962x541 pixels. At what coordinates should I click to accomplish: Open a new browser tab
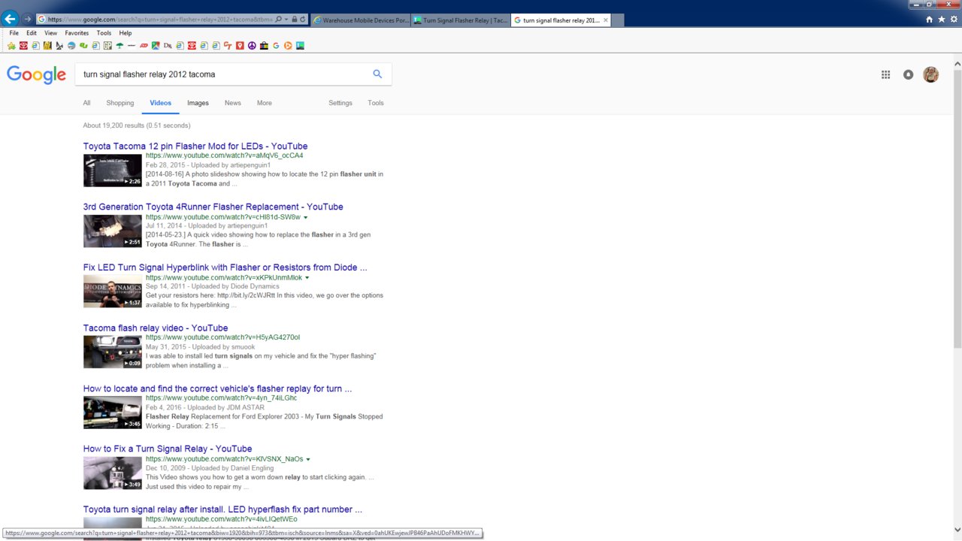[x=618, y=20]
